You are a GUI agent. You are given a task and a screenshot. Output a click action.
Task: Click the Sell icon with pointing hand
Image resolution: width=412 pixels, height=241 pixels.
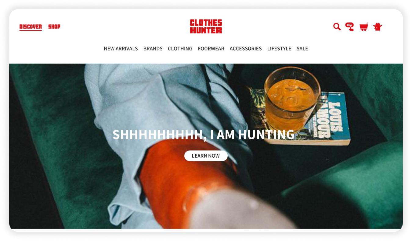[350, 26]
